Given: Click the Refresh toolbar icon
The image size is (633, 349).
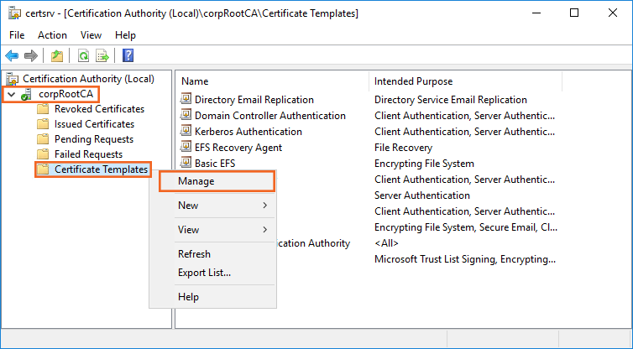Looking at the screenshot, I should (83, 56).
